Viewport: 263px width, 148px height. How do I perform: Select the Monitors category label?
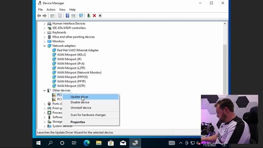(58, 41)
